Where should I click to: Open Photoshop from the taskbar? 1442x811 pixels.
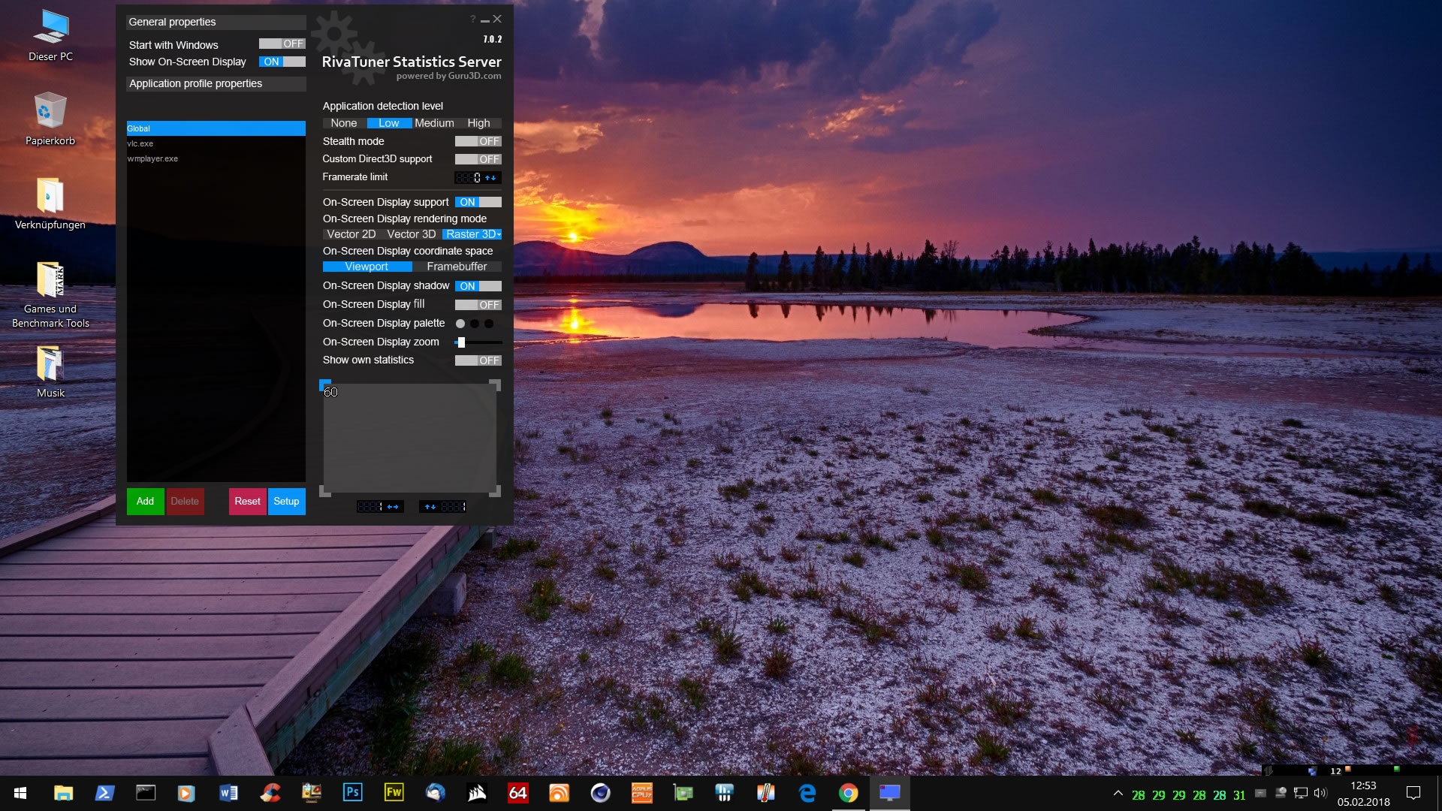(x=352, y=792)
